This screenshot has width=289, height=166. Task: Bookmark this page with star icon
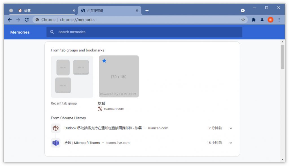click(x=243, y=20)
